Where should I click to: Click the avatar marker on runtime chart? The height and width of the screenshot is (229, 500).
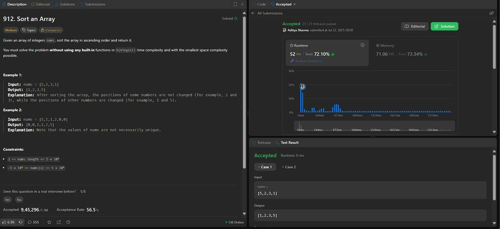pos(303,86)
